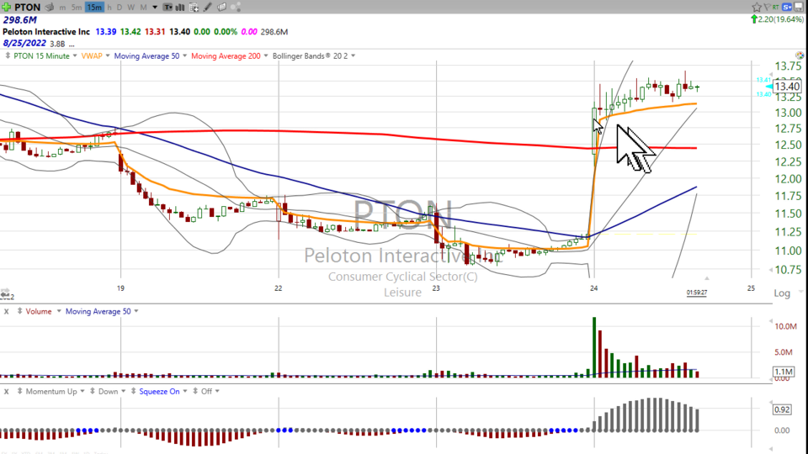
Task: Click the drag handle beside Squeeze On
Action: (133, 391)
